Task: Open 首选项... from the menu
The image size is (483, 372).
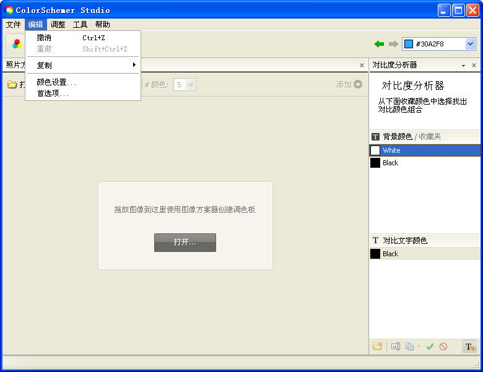Action: pos(83,93)
